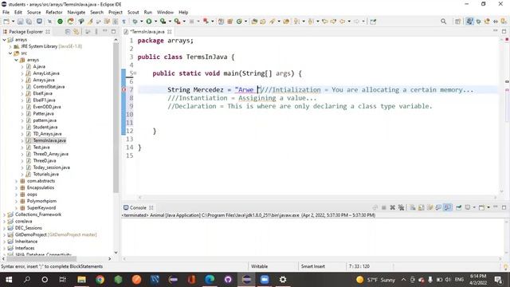Expand the Encapsulatios package
The height and width of the screenshot is (287, 510).
pyautogui.click(x=16, y=188)
